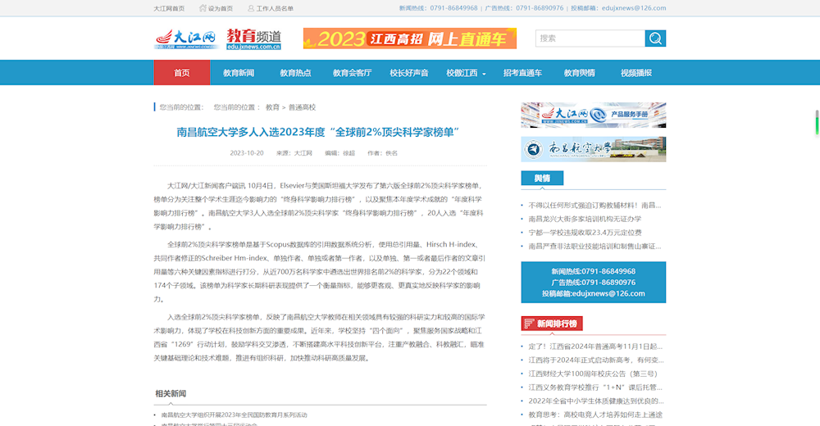Image resolution: width=820 pixels, height=426 pixels.
Task: Click the magnifier search button
Action: pos(655,39)
